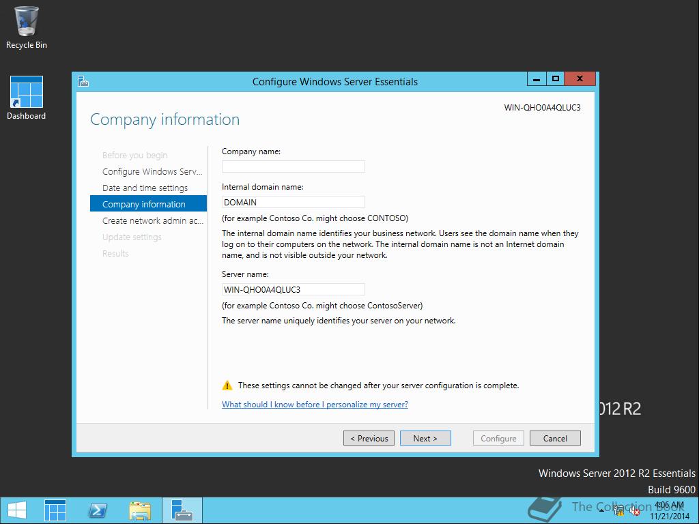Click the 'Internal domain name:' label

click(263, 187)
